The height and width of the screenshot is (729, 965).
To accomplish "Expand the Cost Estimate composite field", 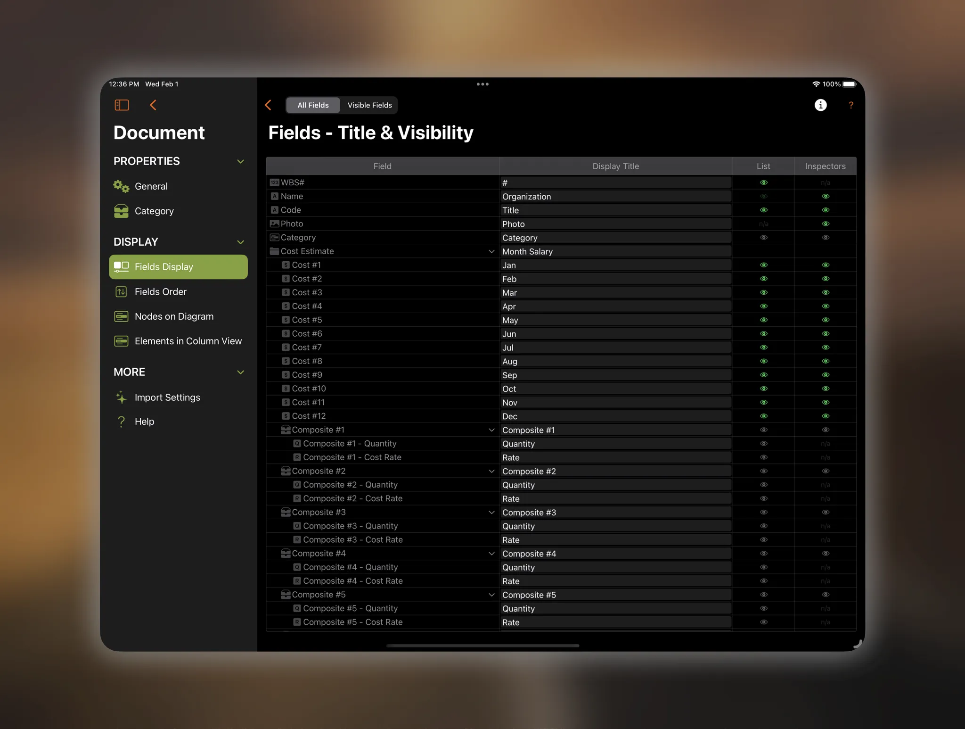I will (491, 251).
